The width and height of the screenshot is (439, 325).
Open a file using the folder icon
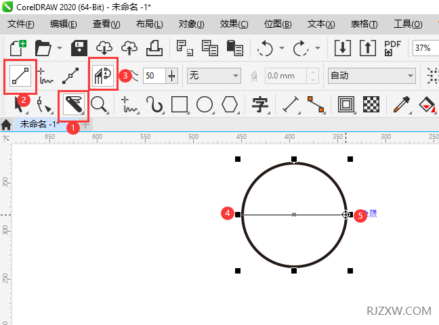(x=43, y=48)
